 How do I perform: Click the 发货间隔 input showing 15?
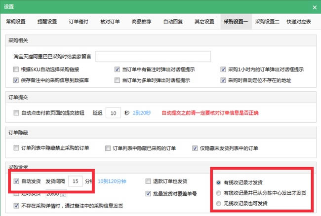pos(76,181)
